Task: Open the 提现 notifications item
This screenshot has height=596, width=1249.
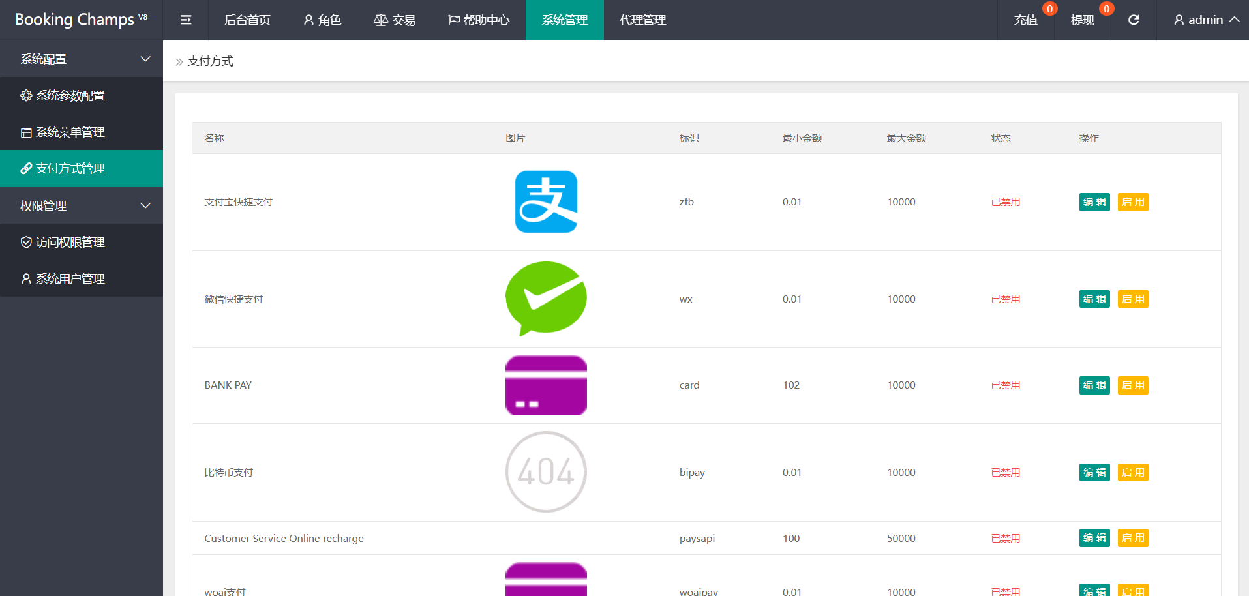Action: pyautogui.click(x=1083, y=20)
